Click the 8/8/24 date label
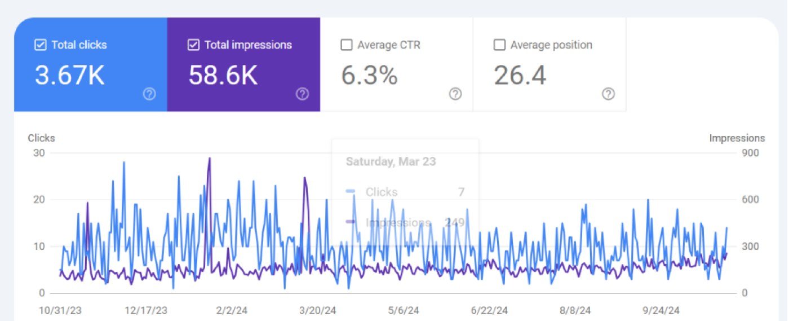Viewport: 789px width, 321px height. point(575,310)
